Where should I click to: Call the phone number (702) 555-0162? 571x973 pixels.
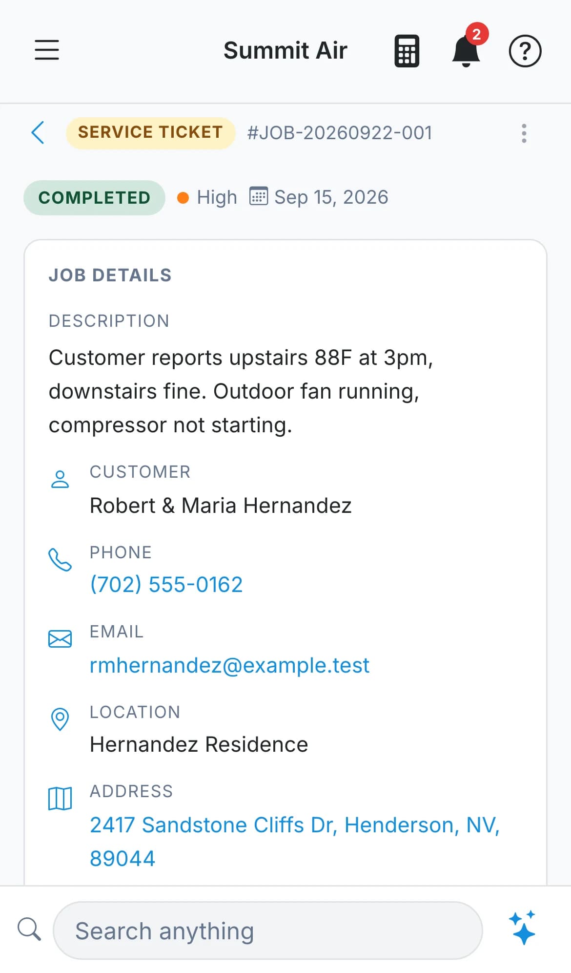tap(166, 585)
